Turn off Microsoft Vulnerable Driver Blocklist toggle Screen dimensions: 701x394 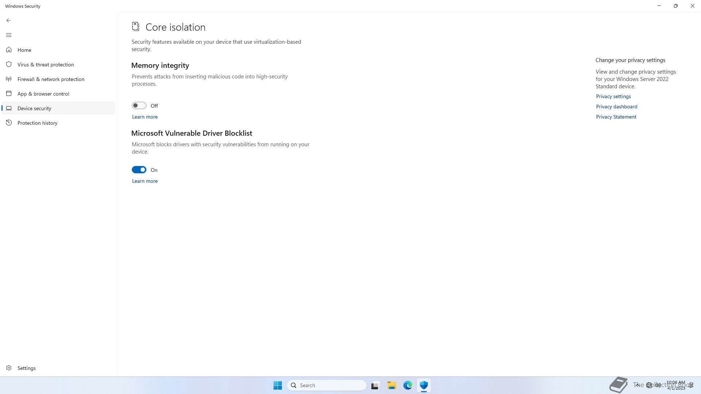pyautogui.click(x=139, y=170)
